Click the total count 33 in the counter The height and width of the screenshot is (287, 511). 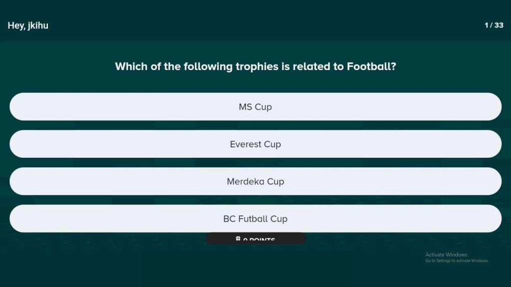click(x=499, y=25)
